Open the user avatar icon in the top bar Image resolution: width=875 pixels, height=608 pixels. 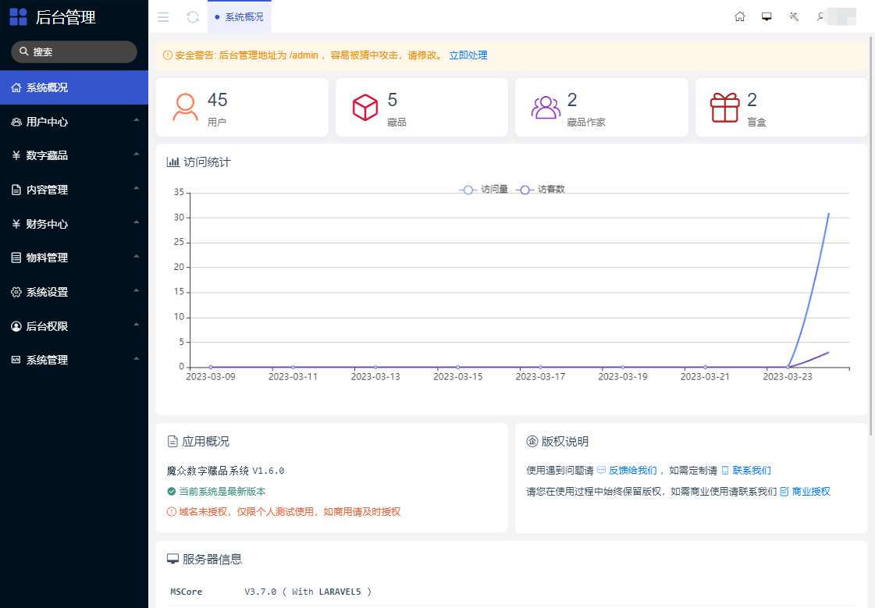821,16
